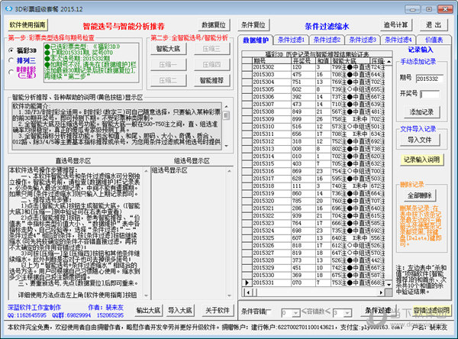This screenshot has height=339, width=458.
Task: Click the 条件复位 button
Action: pyautogui.click(x=253, y=25)
